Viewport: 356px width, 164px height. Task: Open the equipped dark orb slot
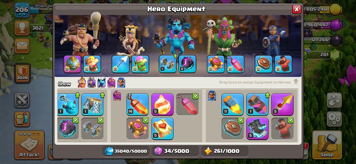(187, 64)
